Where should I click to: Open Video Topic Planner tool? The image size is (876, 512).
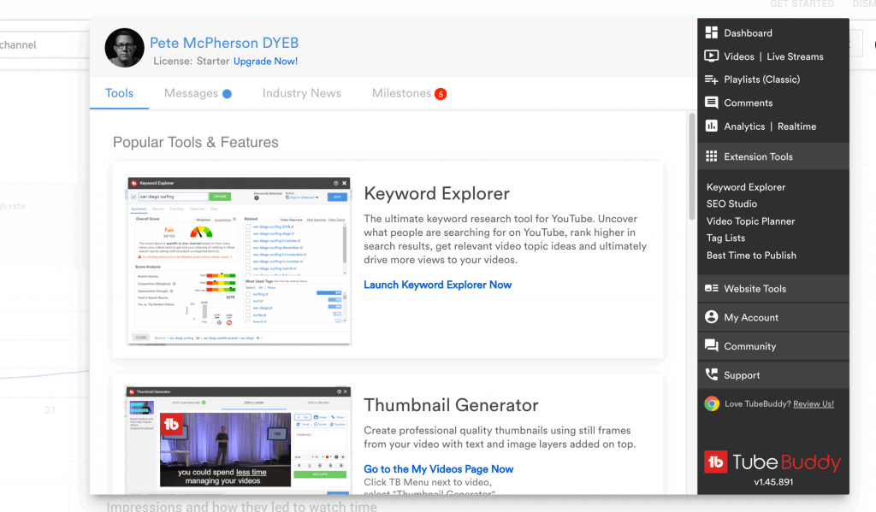750,221
